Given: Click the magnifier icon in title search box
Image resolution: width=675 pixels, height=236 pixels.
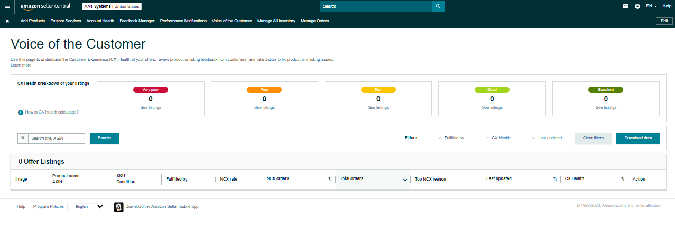Looking at the screenshot, I should (x=23, y=138).
